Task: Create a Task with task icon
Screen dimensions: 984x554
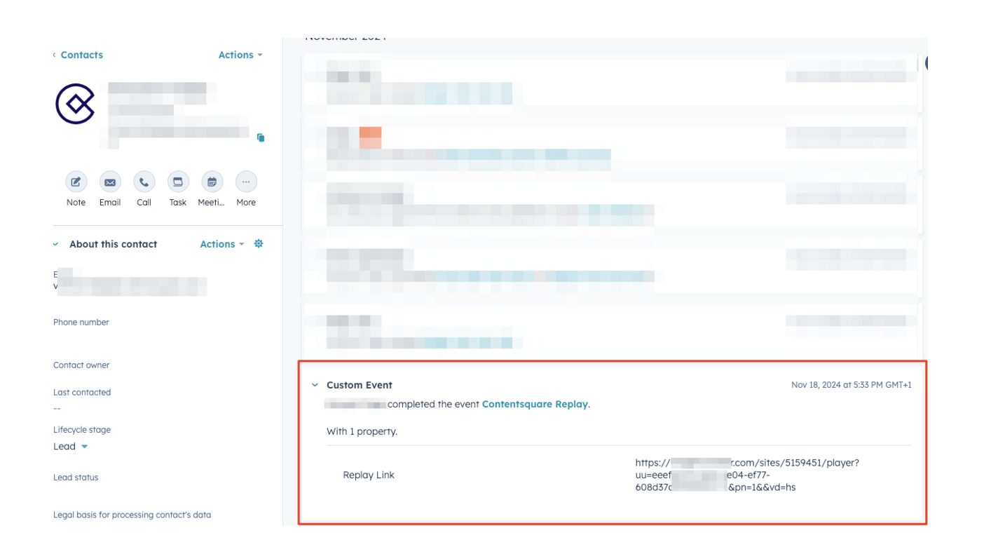Action: (178, 182)
